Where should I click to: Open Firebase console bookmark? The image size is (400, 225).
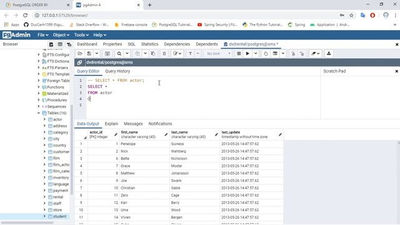tap(131, 25)
